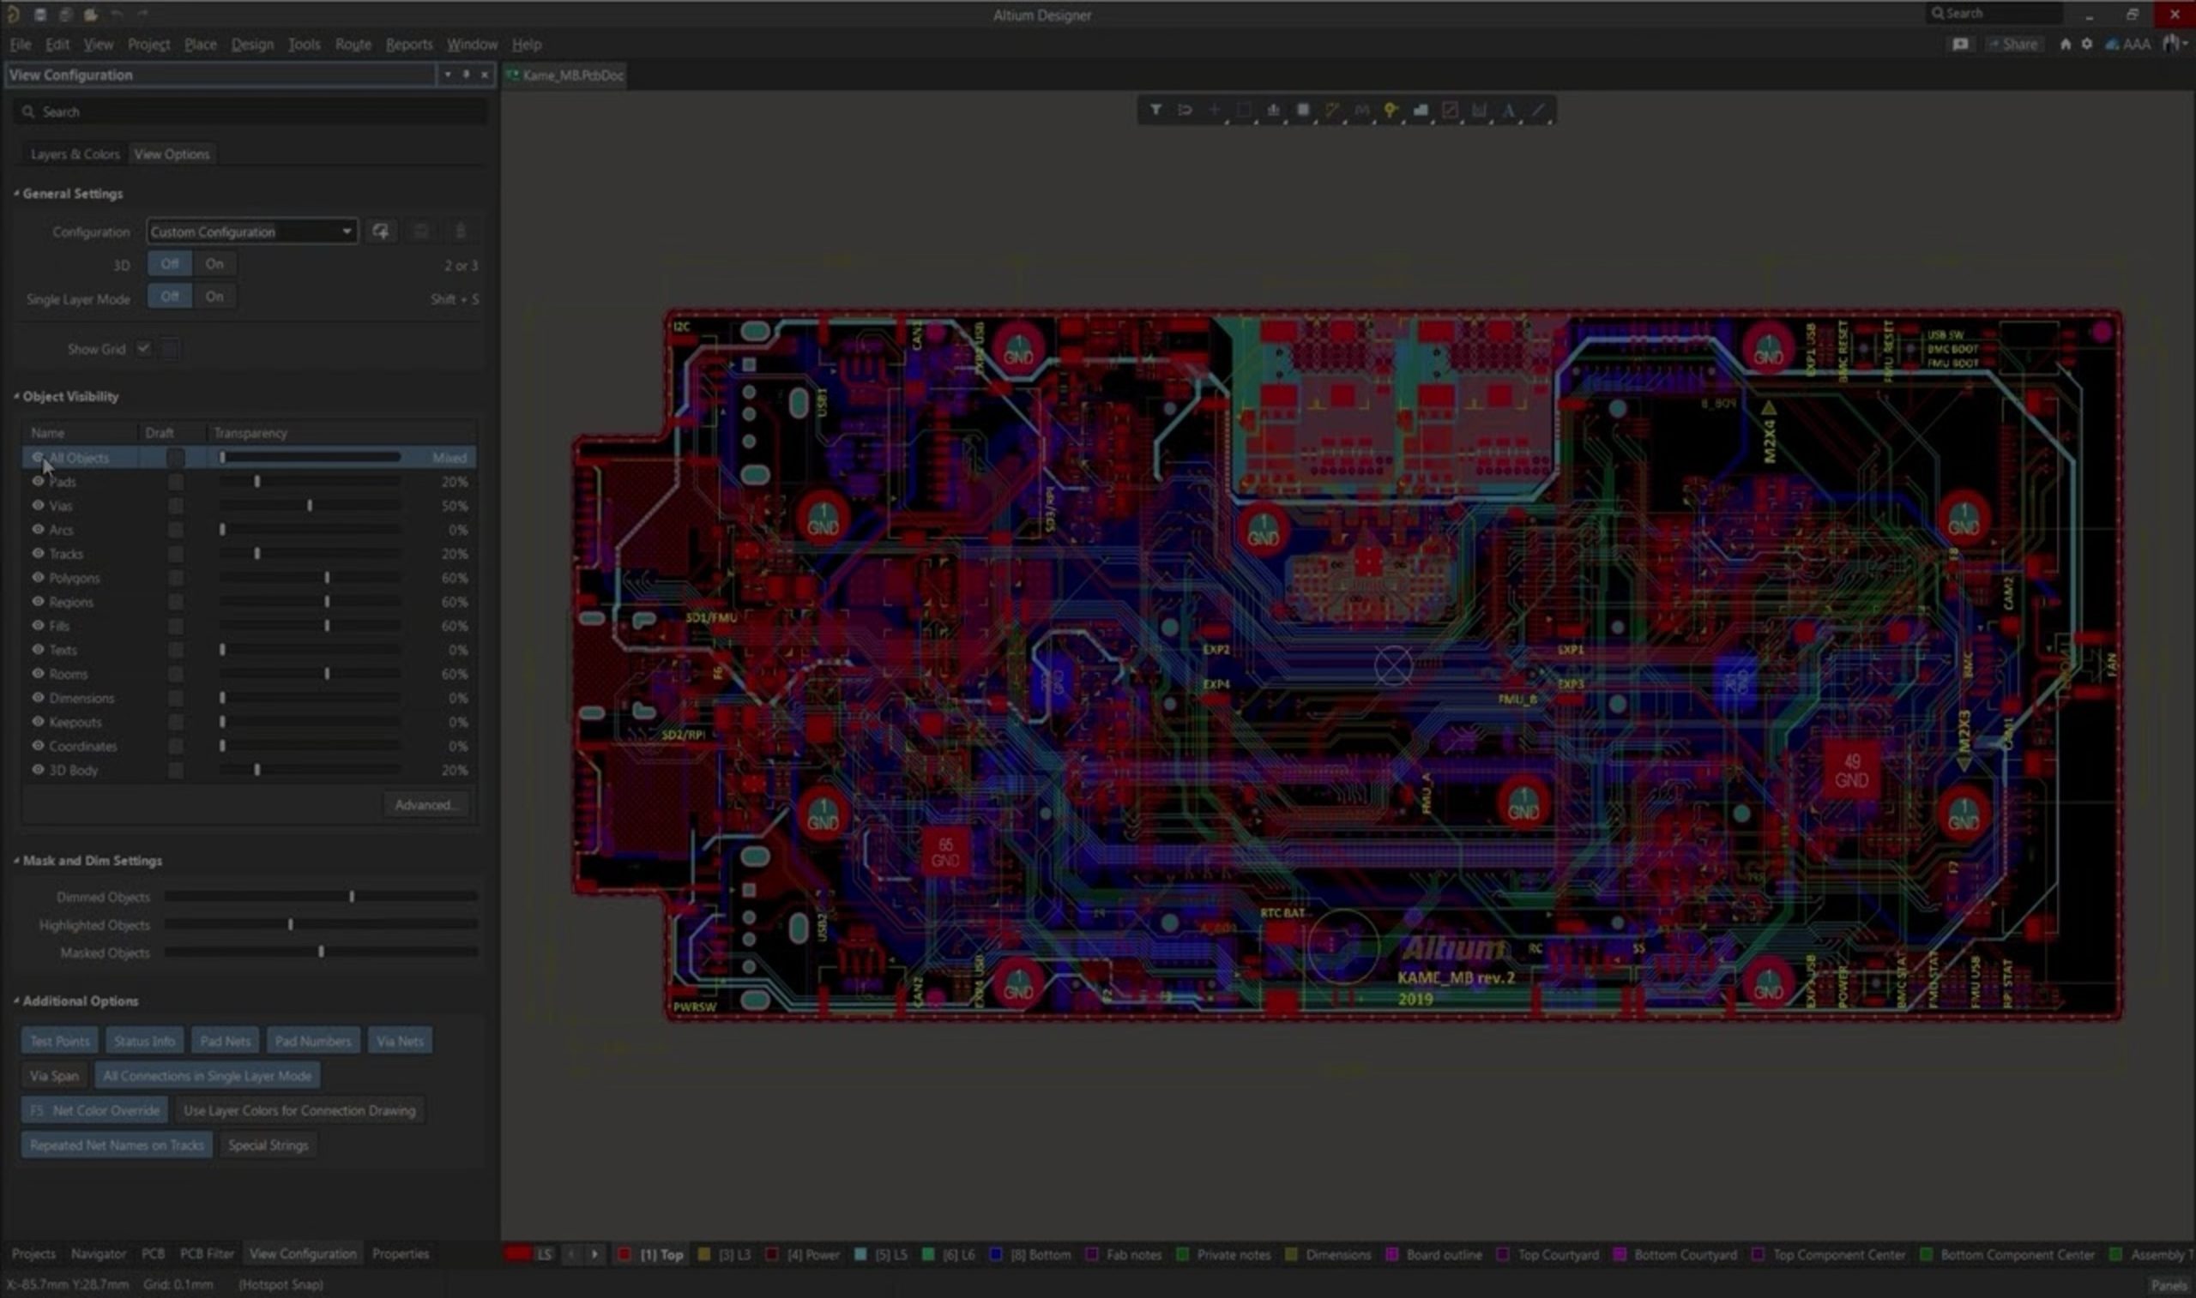Collapse the Mask and Dim Settings section

[x=16, y=861]
